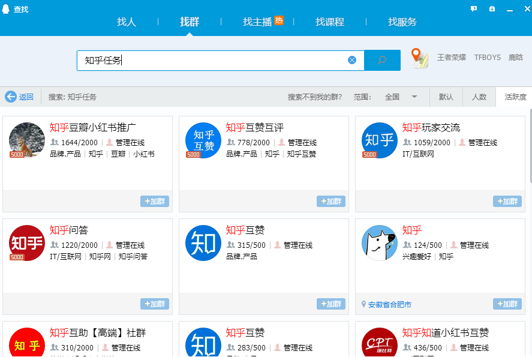Click the 小红书 tag under 知乎豆瓣小红书推广
Image resolution: width=532 pixels, height=357 pixels.
tap(144, 154)
